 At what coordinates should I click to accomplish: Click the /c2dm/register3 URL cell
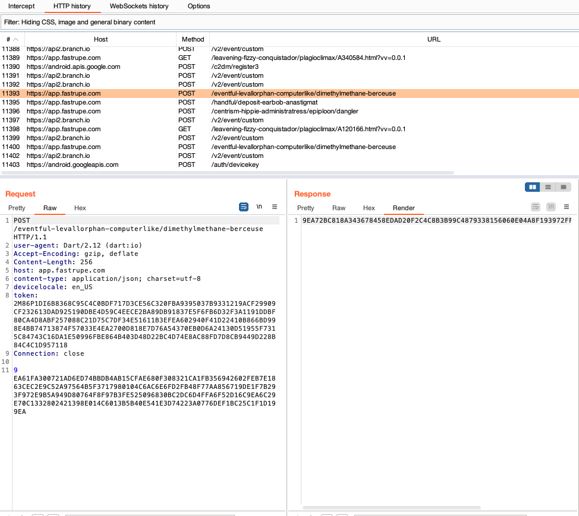[235, 67]
